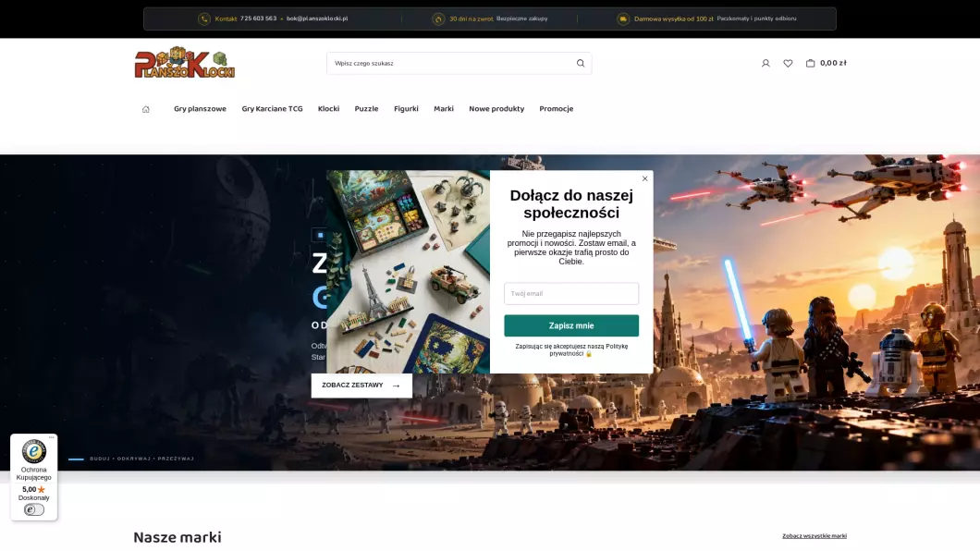
Task: Open the Trusted Shops badge menu dots
Action: point(51,437)
